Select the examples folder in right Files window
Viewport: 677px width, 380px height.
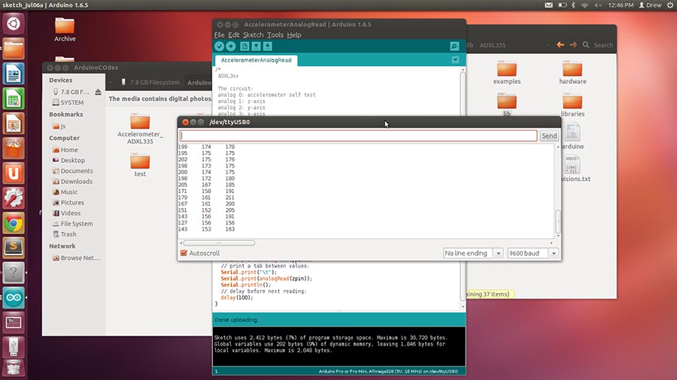507,72
